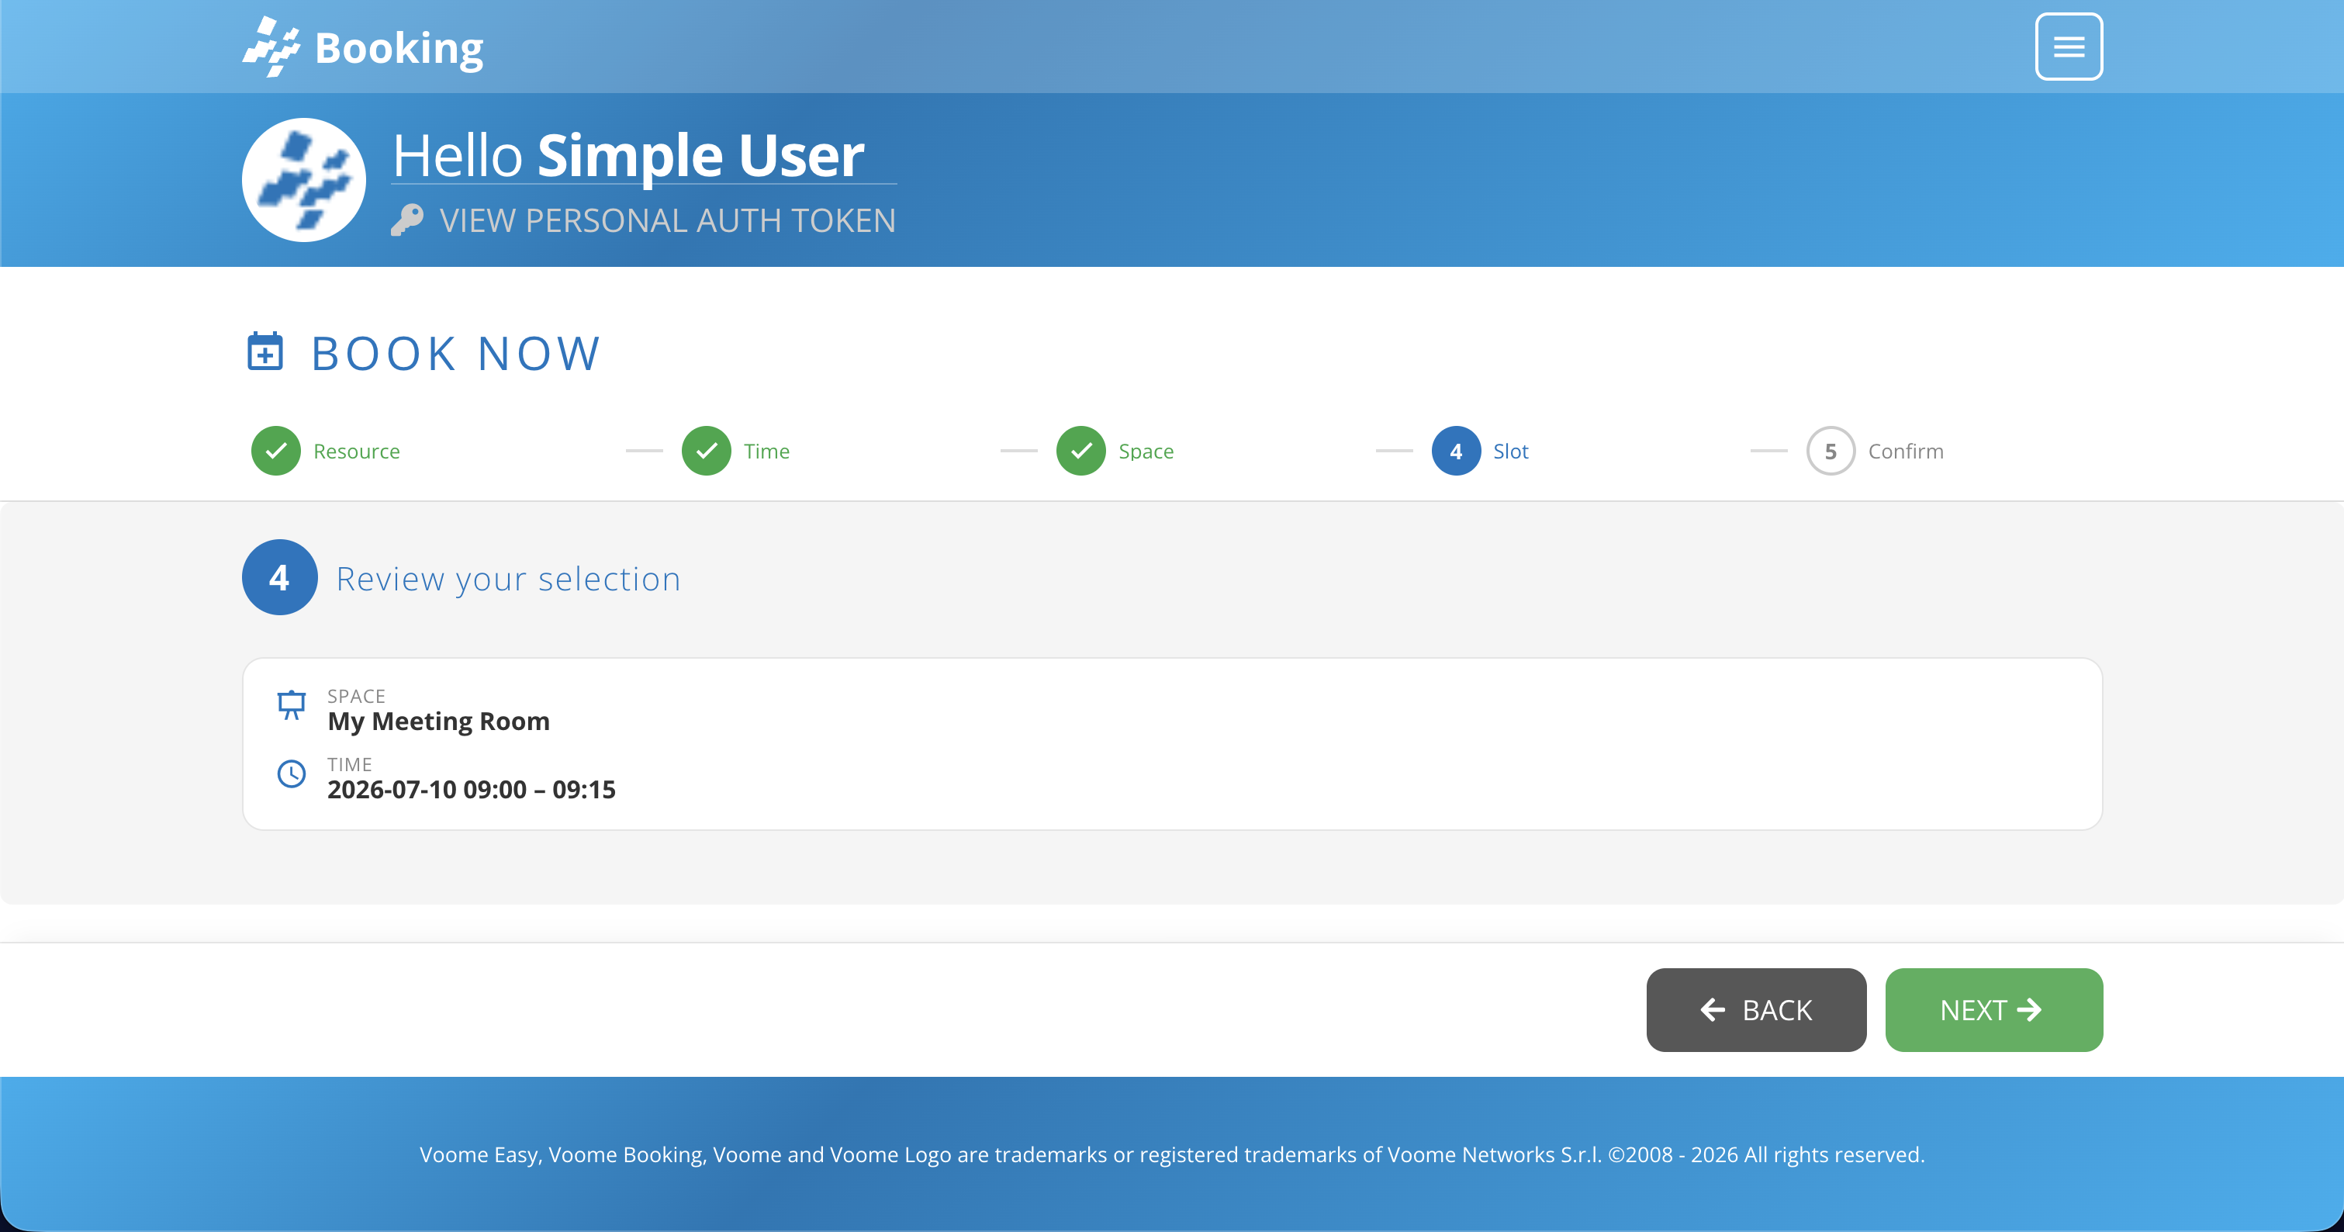
Task: Go to the completed Space step checkmark
Action: [1081, 451]
